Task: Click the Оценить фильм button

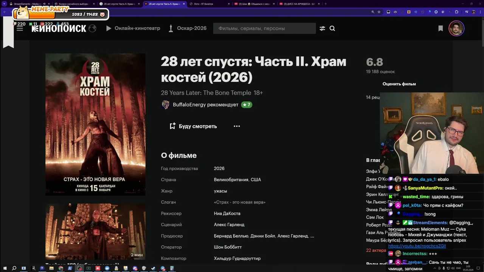Action: pyautogui.click(x=399, y=84)
